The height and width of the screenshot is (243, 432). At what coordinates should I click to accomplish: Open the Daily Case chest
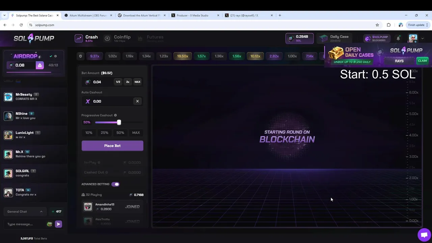[x=334, y=38]
